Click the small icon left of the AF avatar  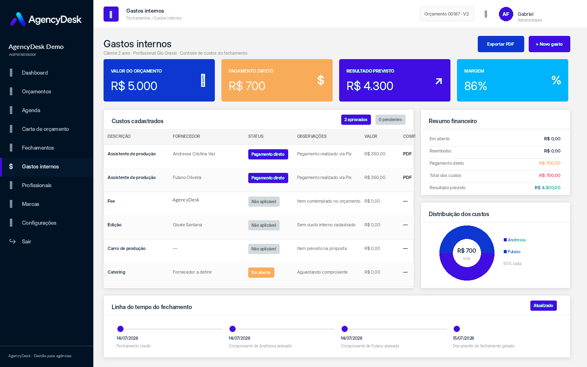tap(486, 14)
